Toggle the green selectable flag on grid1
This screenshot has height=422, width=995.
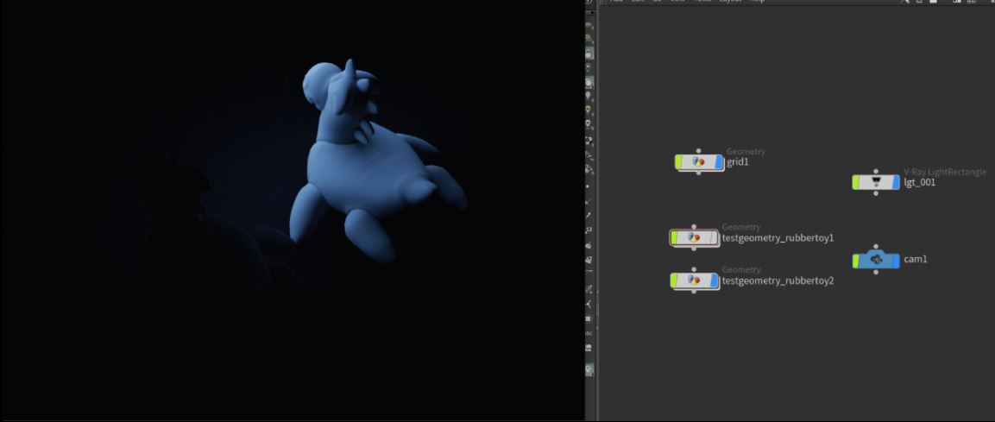[678, 162]
